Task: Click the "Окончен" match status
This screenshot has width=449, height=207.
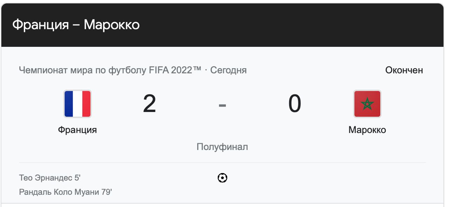Action: point(404,70)
